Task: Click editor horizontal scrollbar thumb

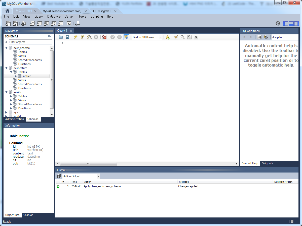Action: pyautogui.click(x=88, y=163)
